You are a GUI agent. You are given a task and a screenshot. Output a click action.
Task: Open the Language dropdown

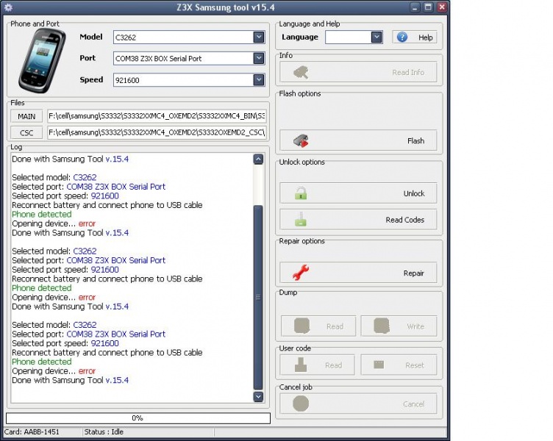tap(377, 37)
